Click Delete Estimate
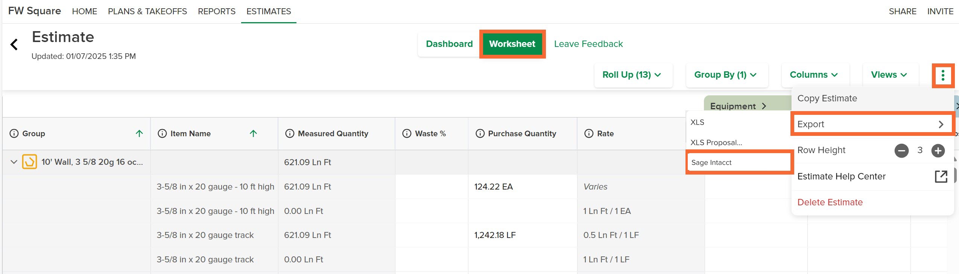 (830, 202)
